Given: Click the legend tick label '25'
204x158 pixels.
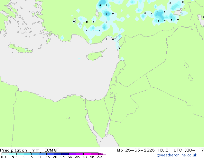Looking at the screenshot, I should [x=62, y=157].
